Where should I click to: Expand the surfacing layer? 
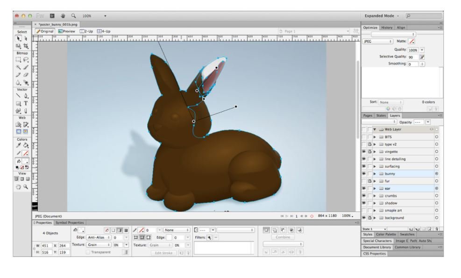pyautogui.click(x=375, y=166)
